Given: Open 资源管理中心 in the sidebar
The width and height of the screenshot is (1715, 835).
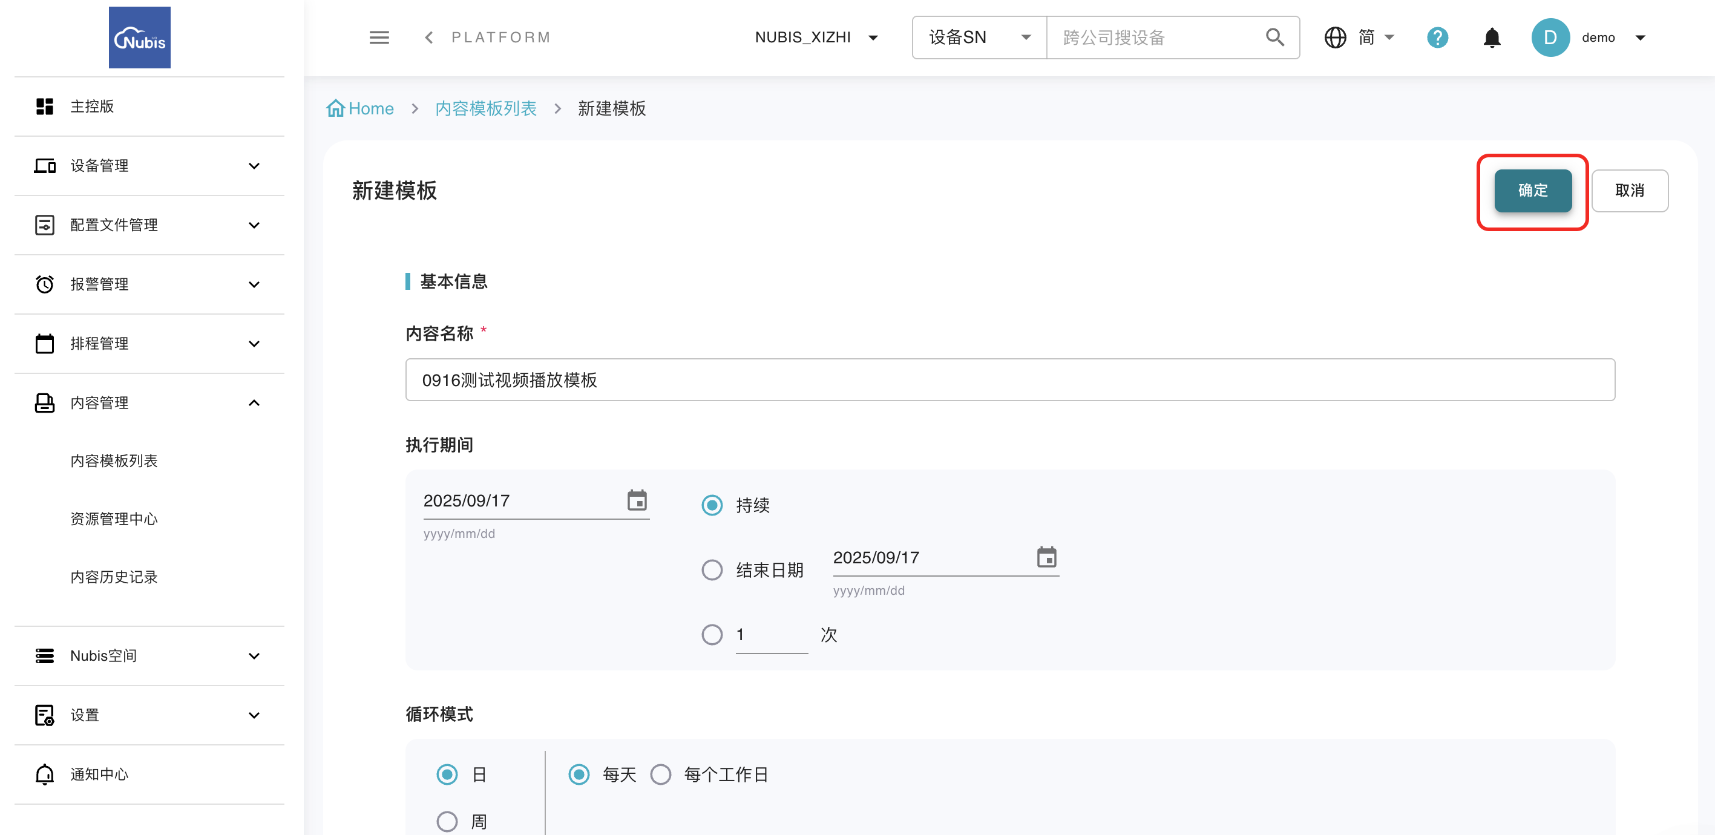Looking at the screenshot, I should [x=114, y=519].
